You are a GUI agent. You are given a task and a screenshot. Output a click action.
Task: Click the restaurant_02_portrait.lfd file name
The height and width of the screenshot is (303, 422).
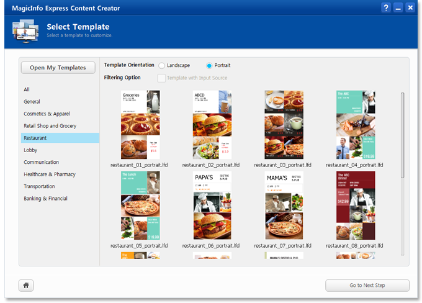[x=211, y=165]
